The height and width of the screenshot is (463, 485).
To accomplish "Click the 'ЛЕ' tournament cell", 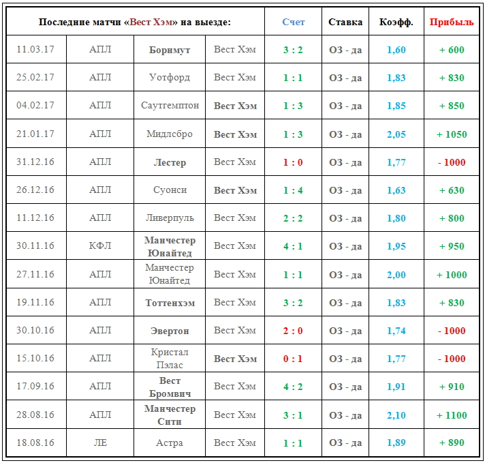I will [100, 443].
